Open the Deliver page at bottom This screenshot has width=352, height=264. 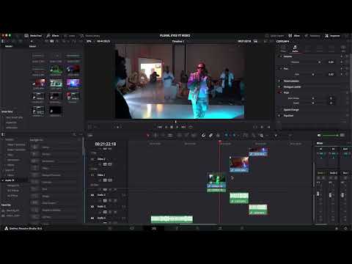242,228
